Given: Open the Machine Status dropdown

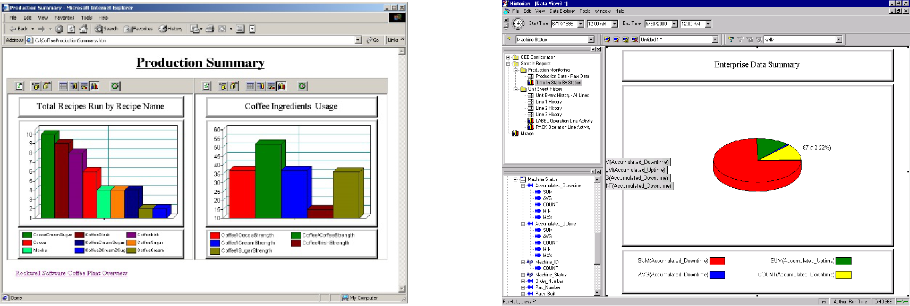Looking at the screenshot, I should click(x=591, y=40).
